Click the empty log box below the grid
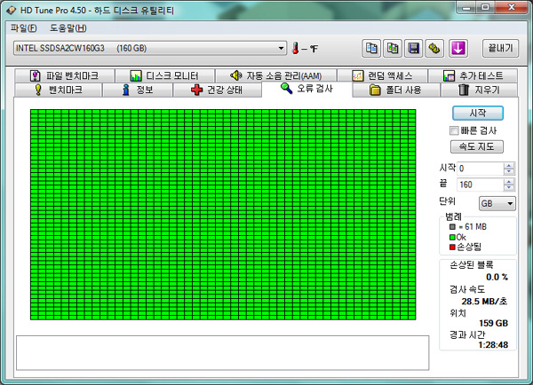This screenshot has height=385, width=533. click(x=223, y=353)
